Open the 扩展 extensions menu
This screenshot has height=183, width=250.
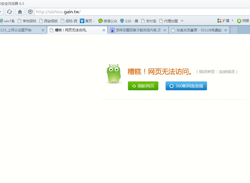click(223, 21)
